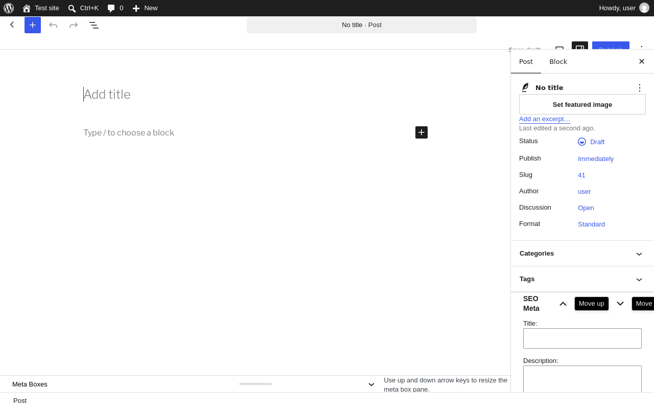Click the WordPress logo icon
The width and height of the screenshot is (654, 409).
pyautogui.click(x=9, y=8)
